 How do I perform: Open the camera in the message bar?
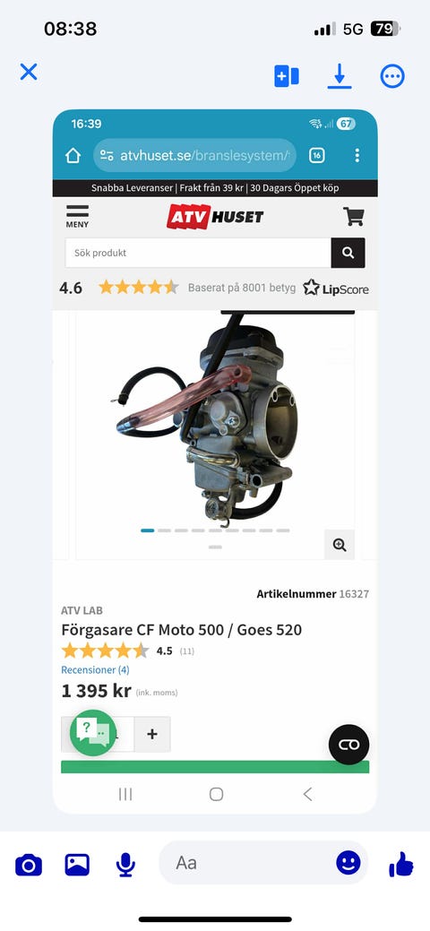[29, 865]
